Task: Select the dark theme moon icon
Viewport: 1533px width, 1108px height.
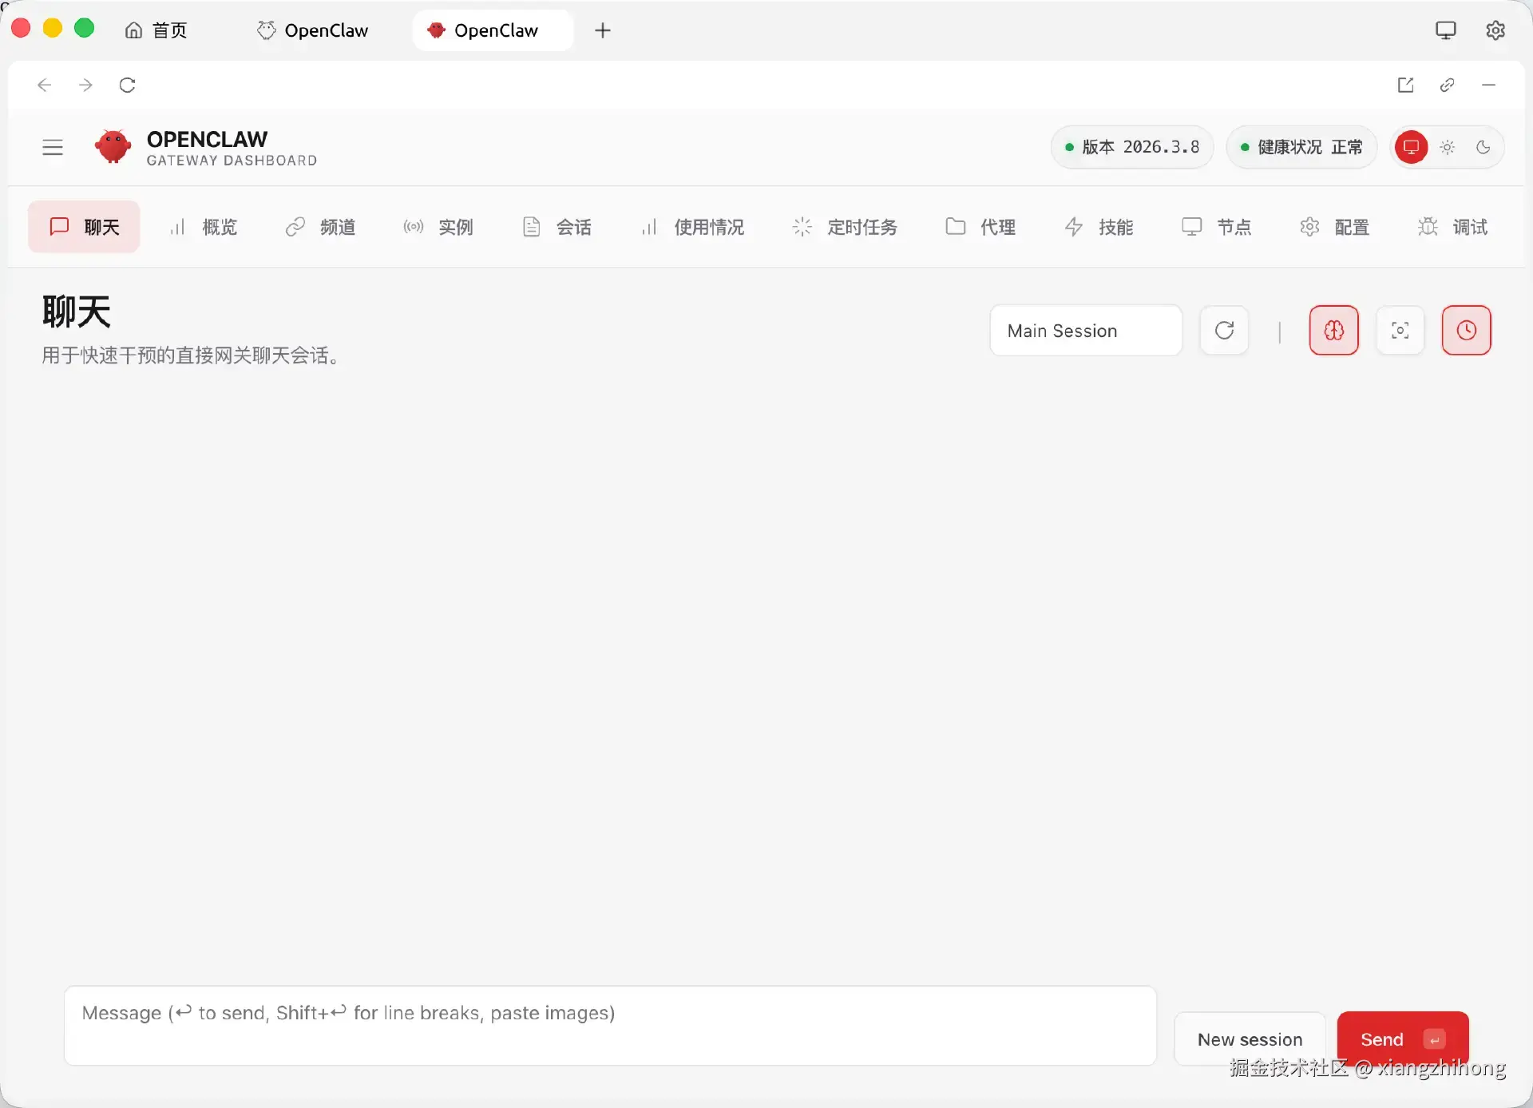Action: click(1483, 147)
